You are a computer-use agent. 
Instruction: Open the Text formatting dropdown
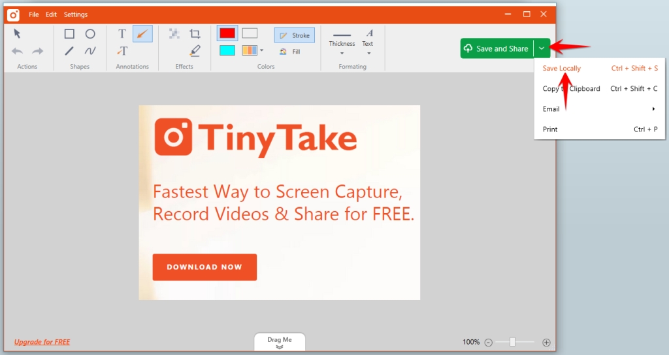click(368, 42)
